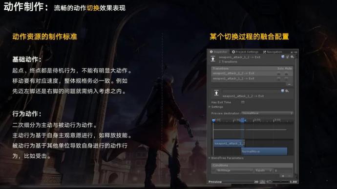337x189 pixels.
Task: Click the preview lighting icon beside 2D
Action: coord(262,182)
